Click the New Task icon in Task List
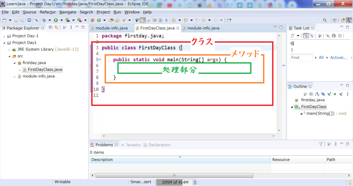 pyautogui.click(x=292, y=36)
